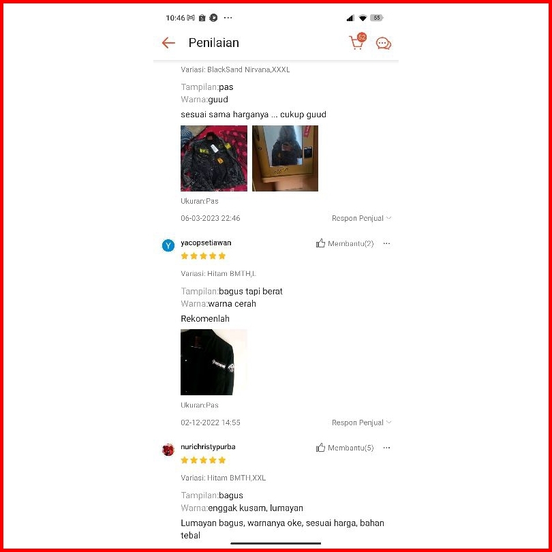
Task: Expand Respon Penjual for 02-12-2022 review
Action: point(362,423)
